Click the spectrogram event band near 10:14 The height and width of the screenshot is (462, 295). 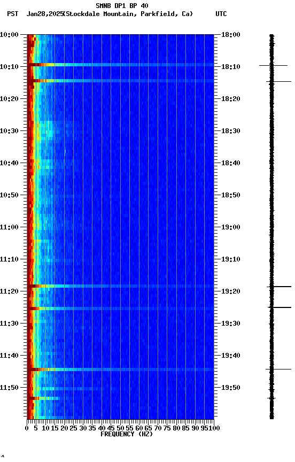point(120,81)
